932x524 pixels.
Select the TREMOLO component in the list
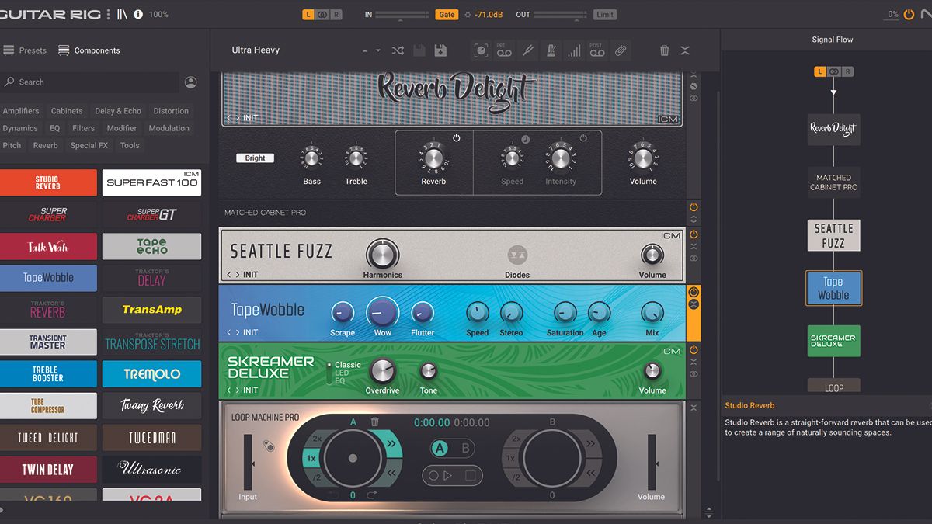[151, 373]
